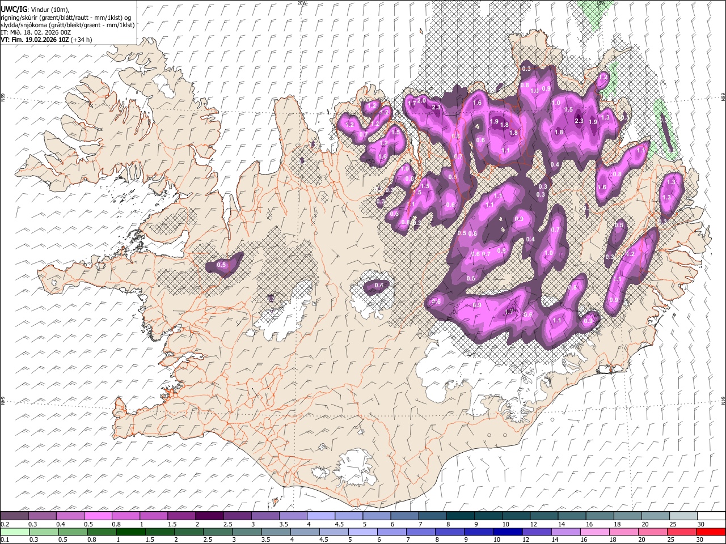Click the '2.0' precipitation value on the map
Image resolution: width=726 pixels, height=544 pixels.
coord(421,100)
